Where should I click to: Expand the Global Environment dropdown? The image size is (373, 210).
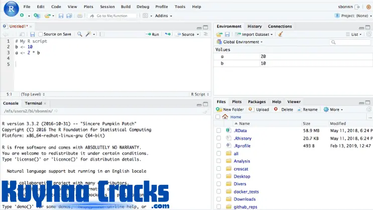(x=243, y=42)
